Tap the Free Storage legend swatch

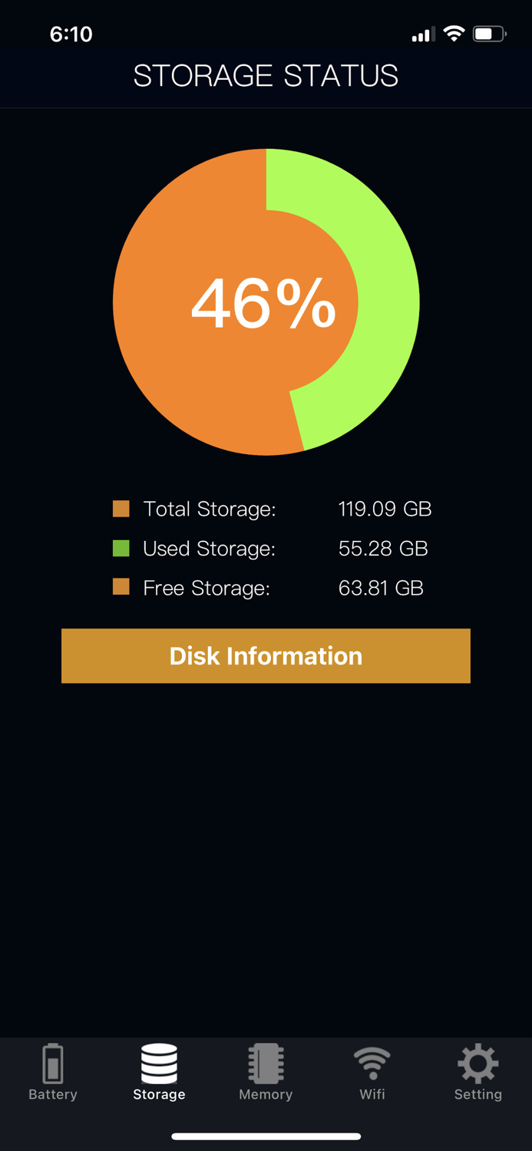click(121, 587)
